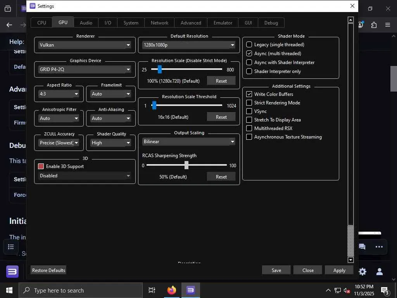Viewport: 397px width, 298px height.
Task: Switch to the Debug tab
Action: point(271,23)
